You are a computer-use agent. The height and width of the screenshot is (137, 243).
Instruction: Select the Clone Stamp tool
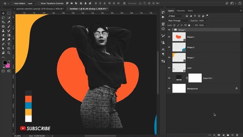pyautogui.click(x=3, y=31)
